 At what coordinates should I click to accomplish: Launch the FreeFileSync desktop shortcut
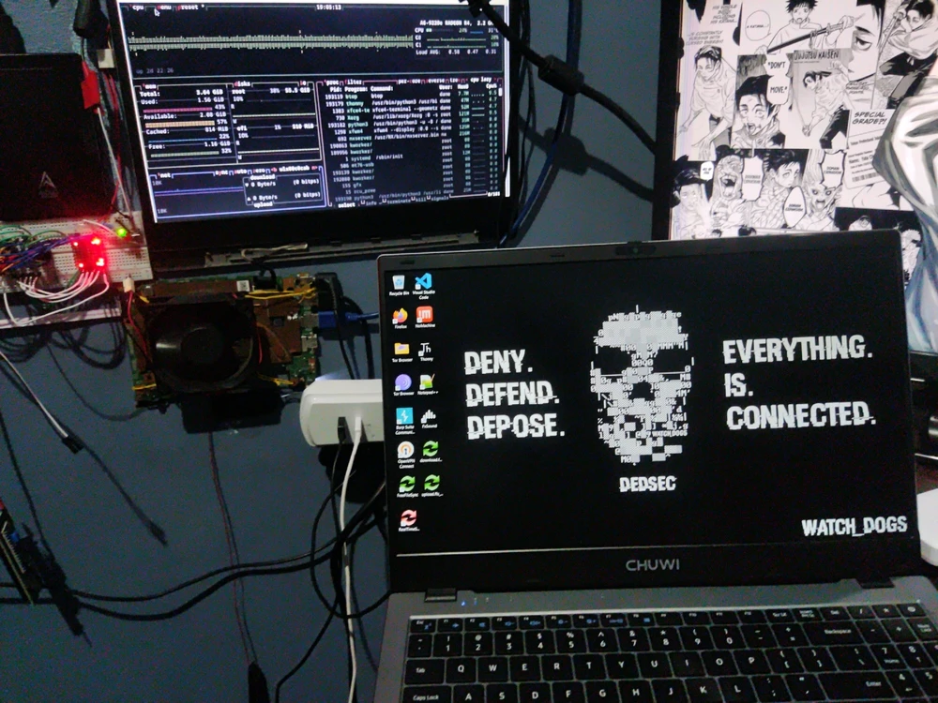coord(407,486)
